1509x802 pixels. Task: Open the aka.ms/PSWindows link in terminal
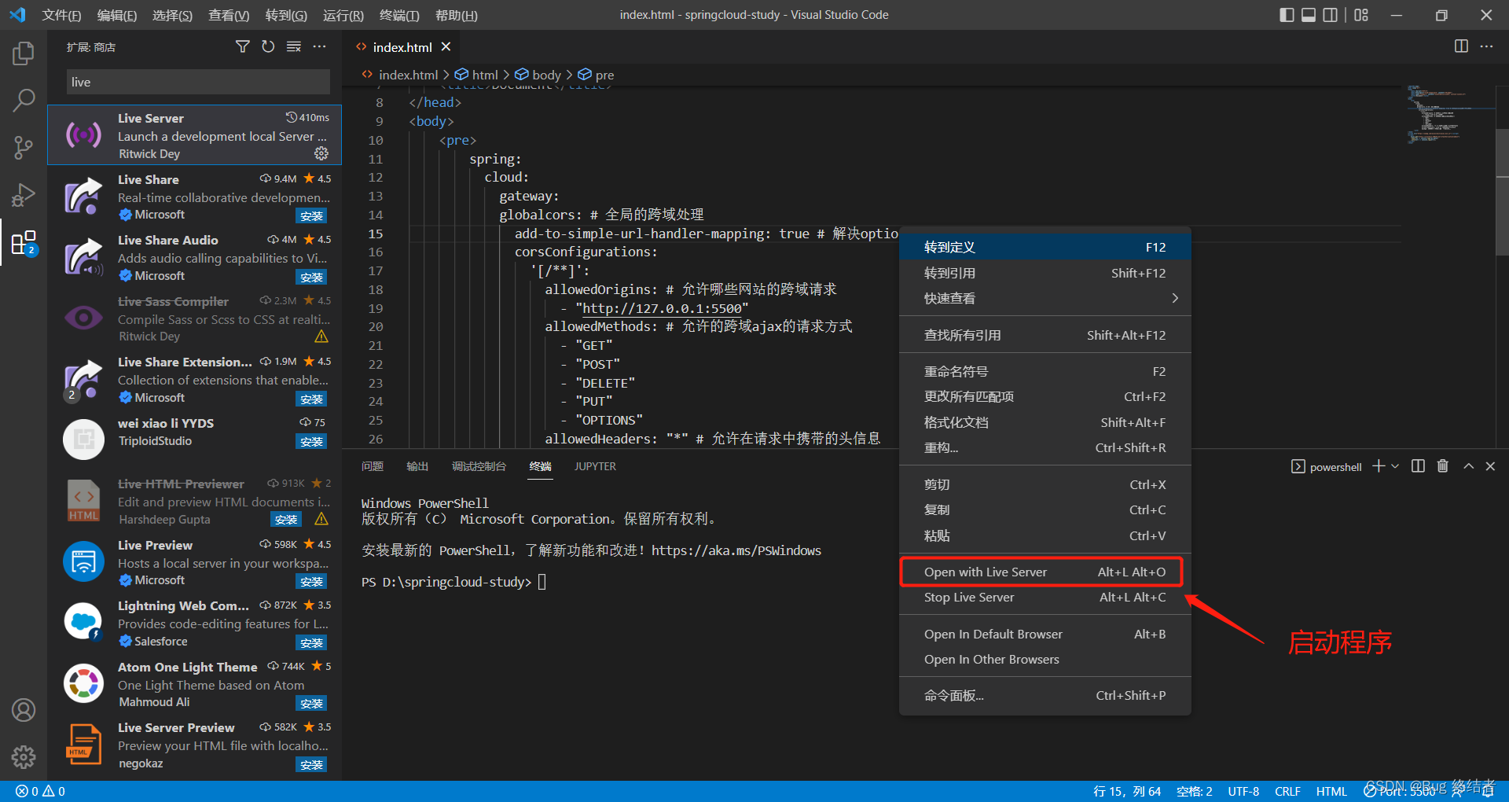tap(736, 550)
